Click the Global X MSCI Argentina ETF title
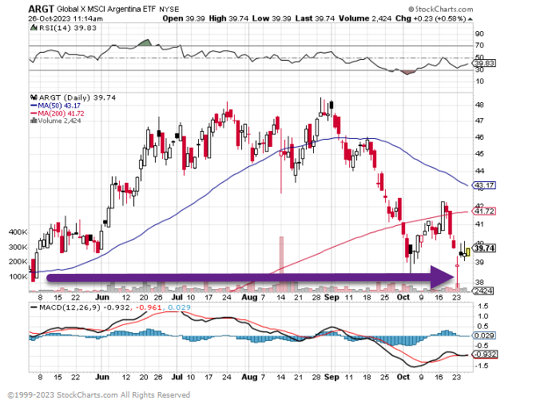536x416 pixels. coord(107,10)
